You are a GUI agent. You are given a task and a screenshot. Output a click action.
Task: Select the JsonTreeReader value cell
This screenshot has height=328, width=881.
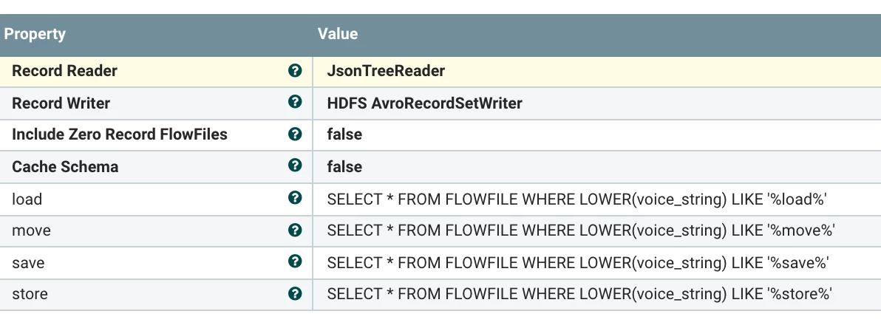[x=596, y=72]
